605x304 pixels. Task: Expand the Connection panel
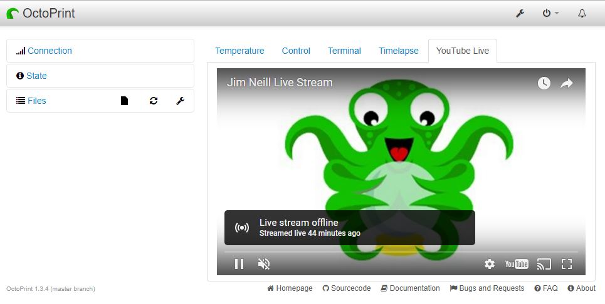[x=50, y=51]
